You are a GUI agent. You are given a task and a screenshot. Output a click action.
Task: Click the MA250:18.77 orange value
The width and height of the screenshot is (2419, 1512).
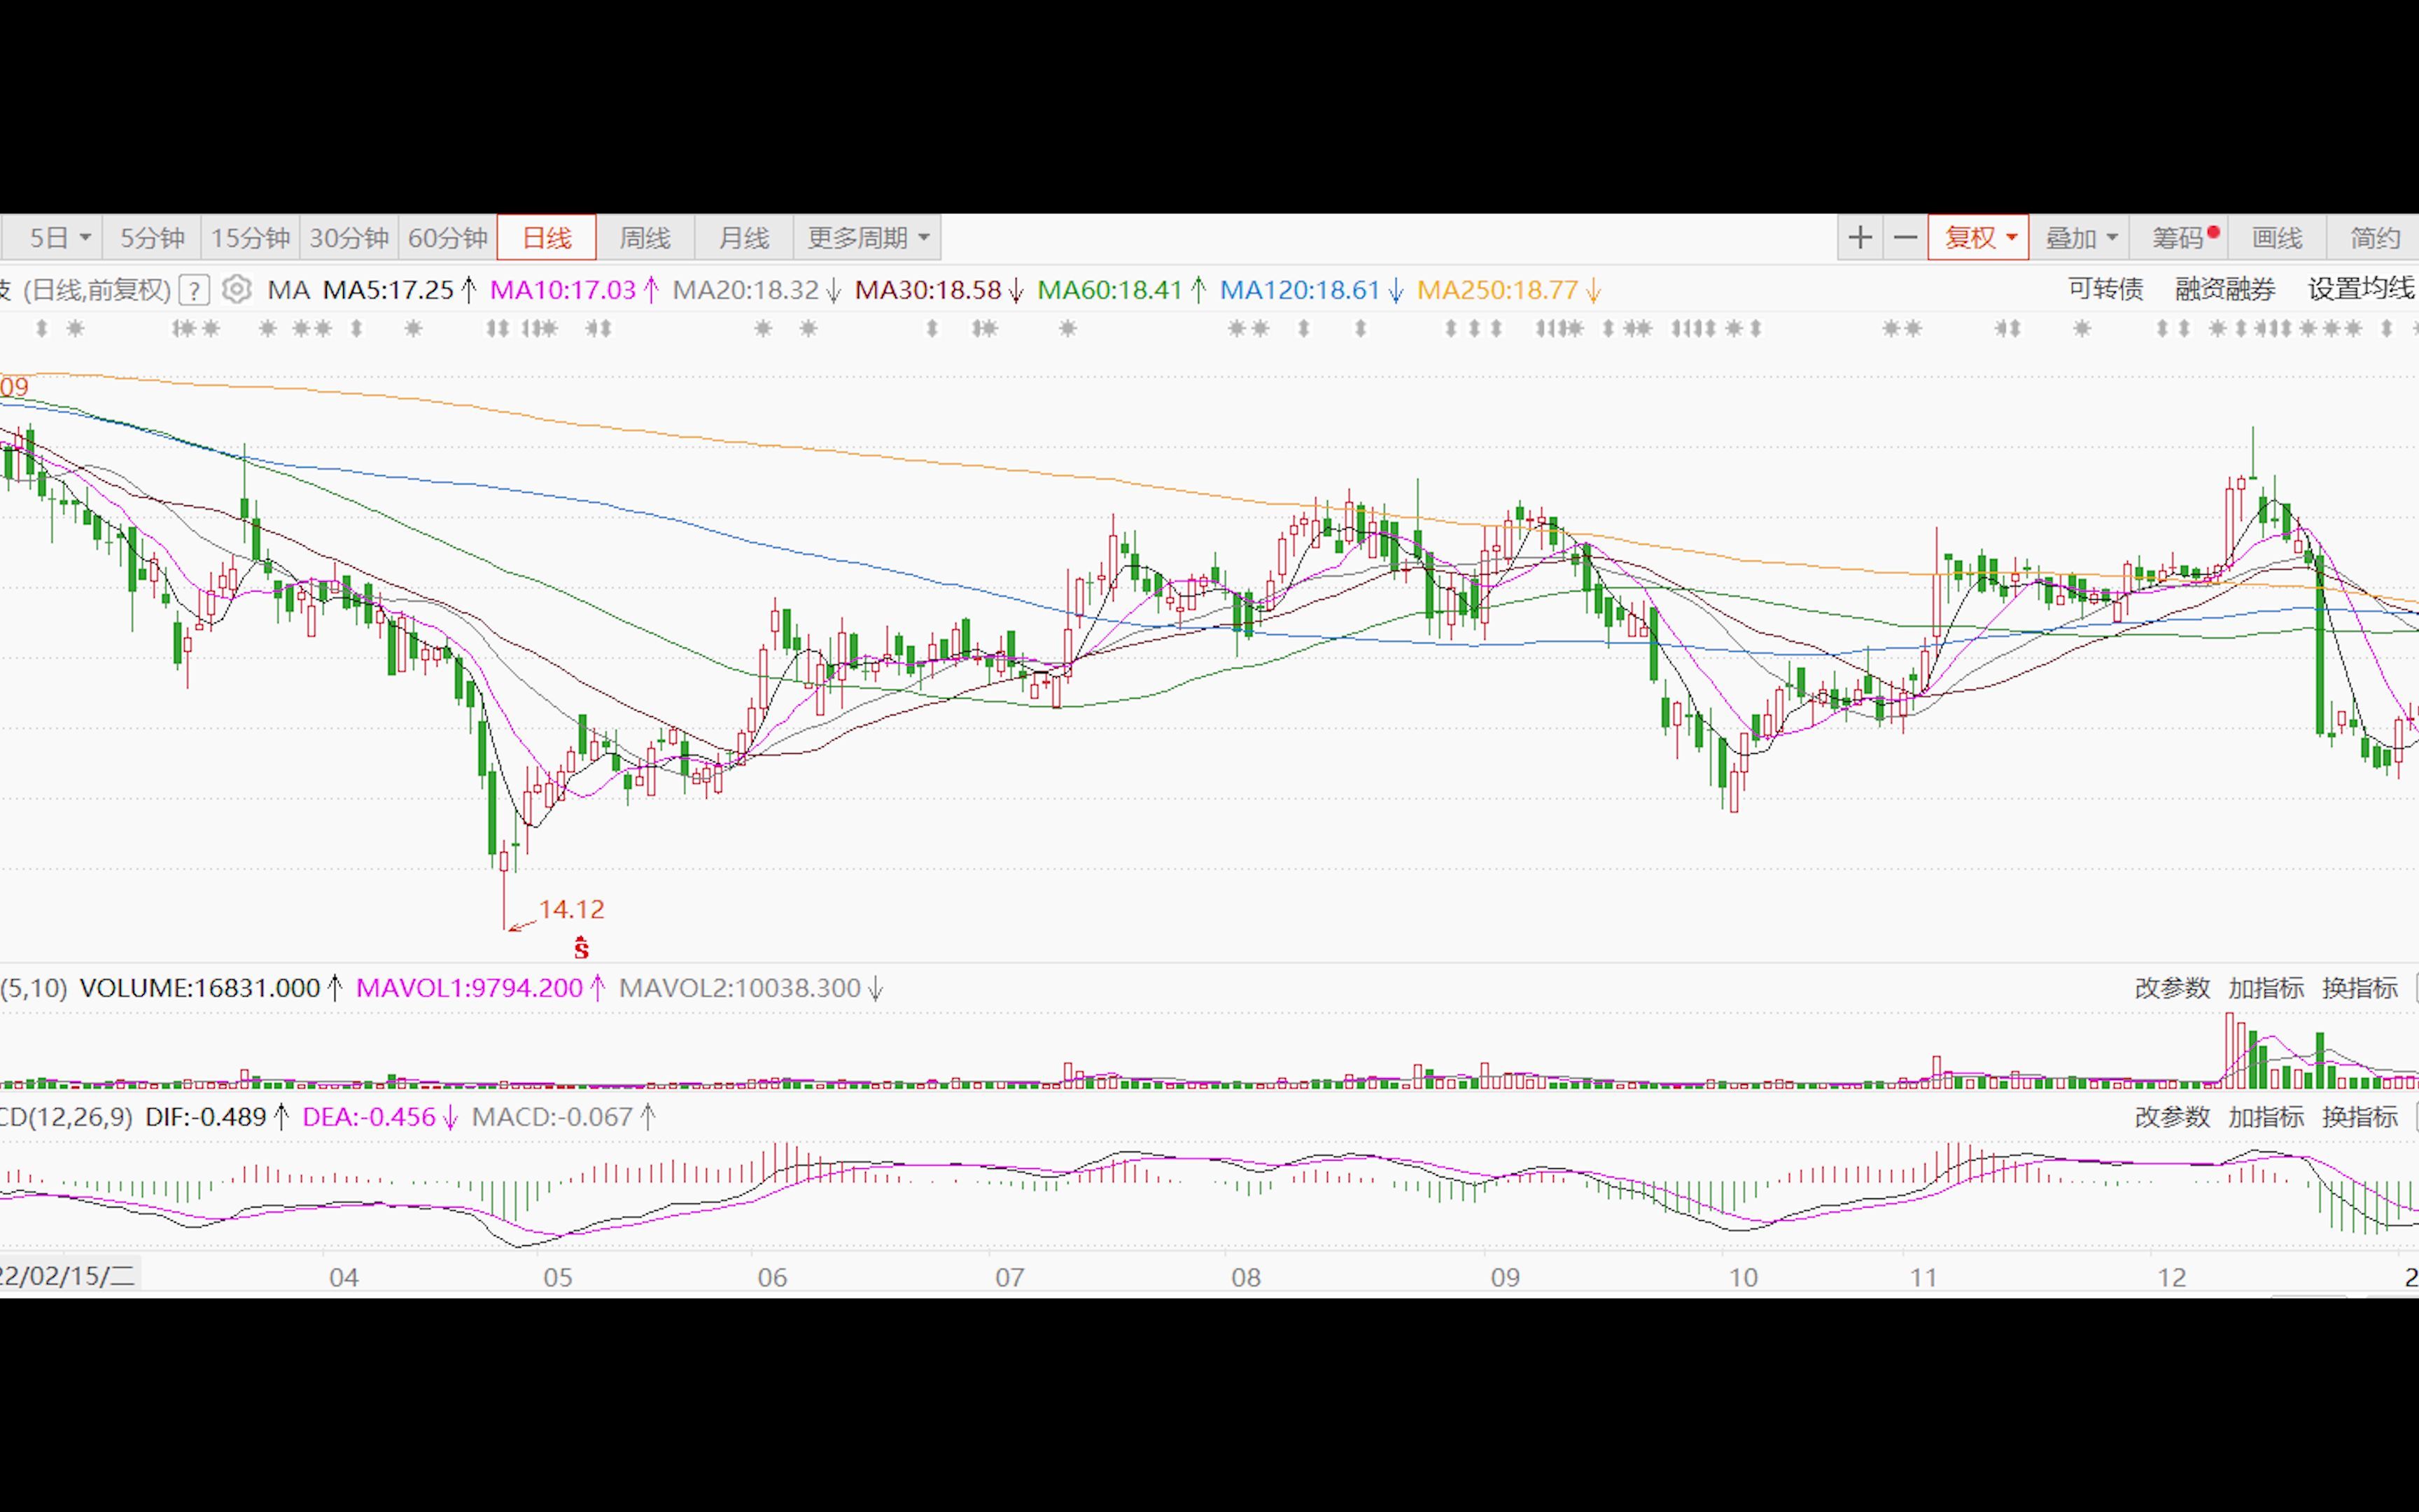[x=1497, y=290]
